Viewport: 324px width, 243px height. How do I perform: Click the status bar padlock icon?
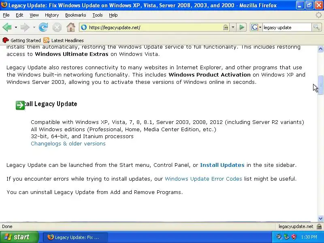(320, 226)
